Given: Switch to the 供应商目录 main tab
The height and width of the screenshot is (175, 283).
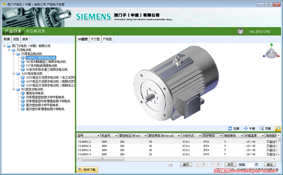Looking at the screenshot, I should pyautogui.click(x=35, y=31).
